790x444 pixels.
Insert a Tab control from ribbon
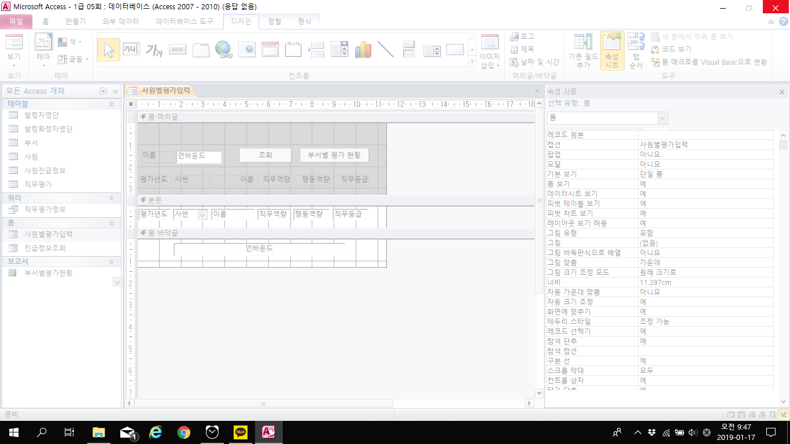coord(201,50)
